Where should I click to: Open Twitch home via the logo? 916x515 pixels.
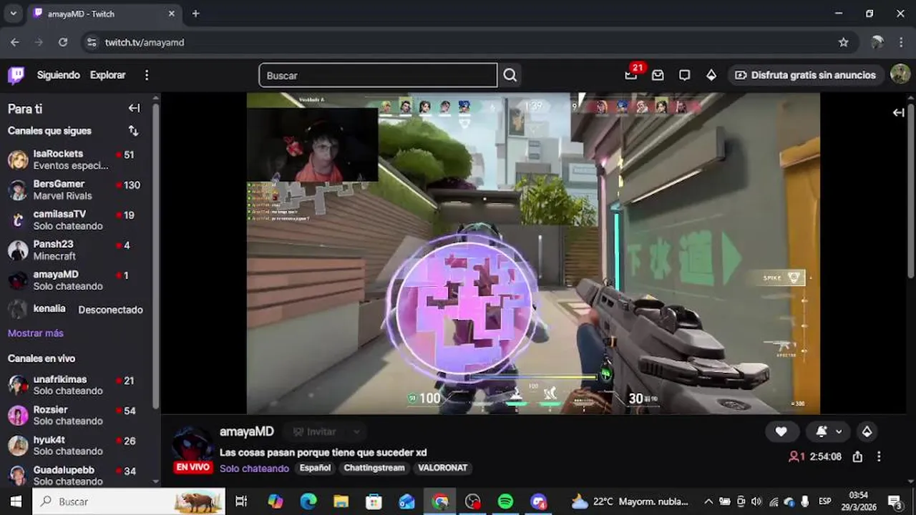click(x=16, y=75)
